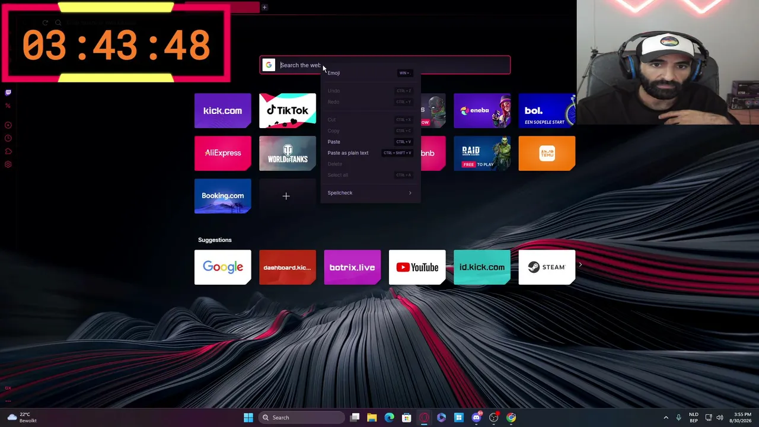Open Extensions cube icon in sidebar
The image size is (759, 427).
[8, 151]
